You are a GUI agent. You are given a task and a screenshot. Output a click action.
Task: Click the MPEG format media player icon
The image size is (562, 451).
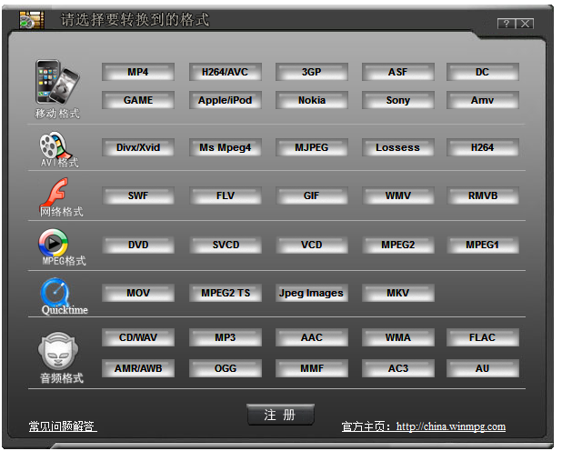(53, 243)
